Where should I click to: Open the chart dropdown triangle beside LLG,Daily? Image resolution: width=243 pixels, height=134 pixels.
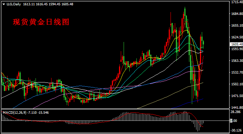click(x=4, y=4)
